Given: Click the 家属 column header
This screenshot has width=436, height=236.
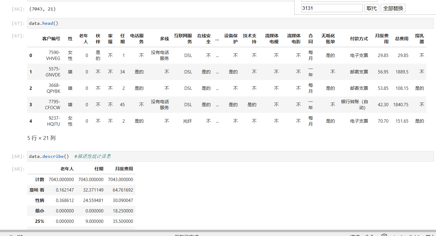Looking at the screenshot, I should 110,38.
